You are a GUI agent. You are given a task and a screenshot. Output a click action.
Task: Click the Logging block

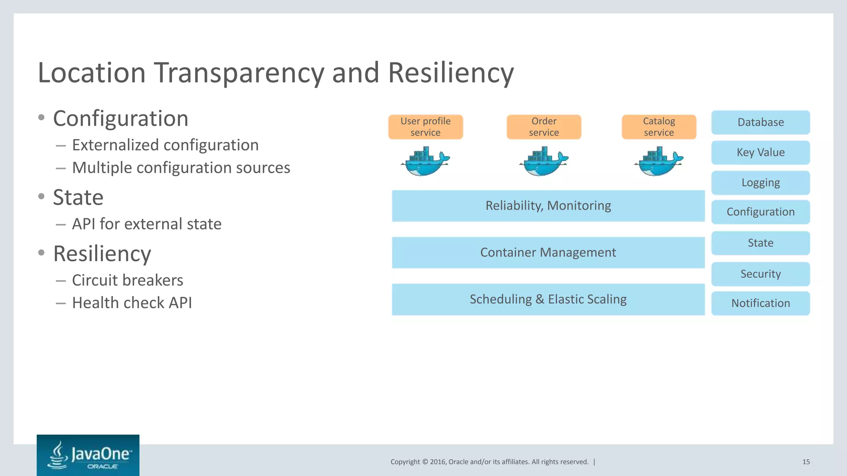point(760,183)
